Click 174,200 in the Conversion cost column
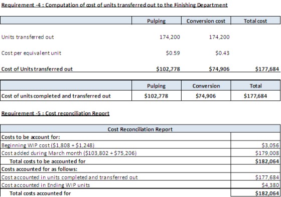Viewport: 281px width, 197px height. click(219, 37)
